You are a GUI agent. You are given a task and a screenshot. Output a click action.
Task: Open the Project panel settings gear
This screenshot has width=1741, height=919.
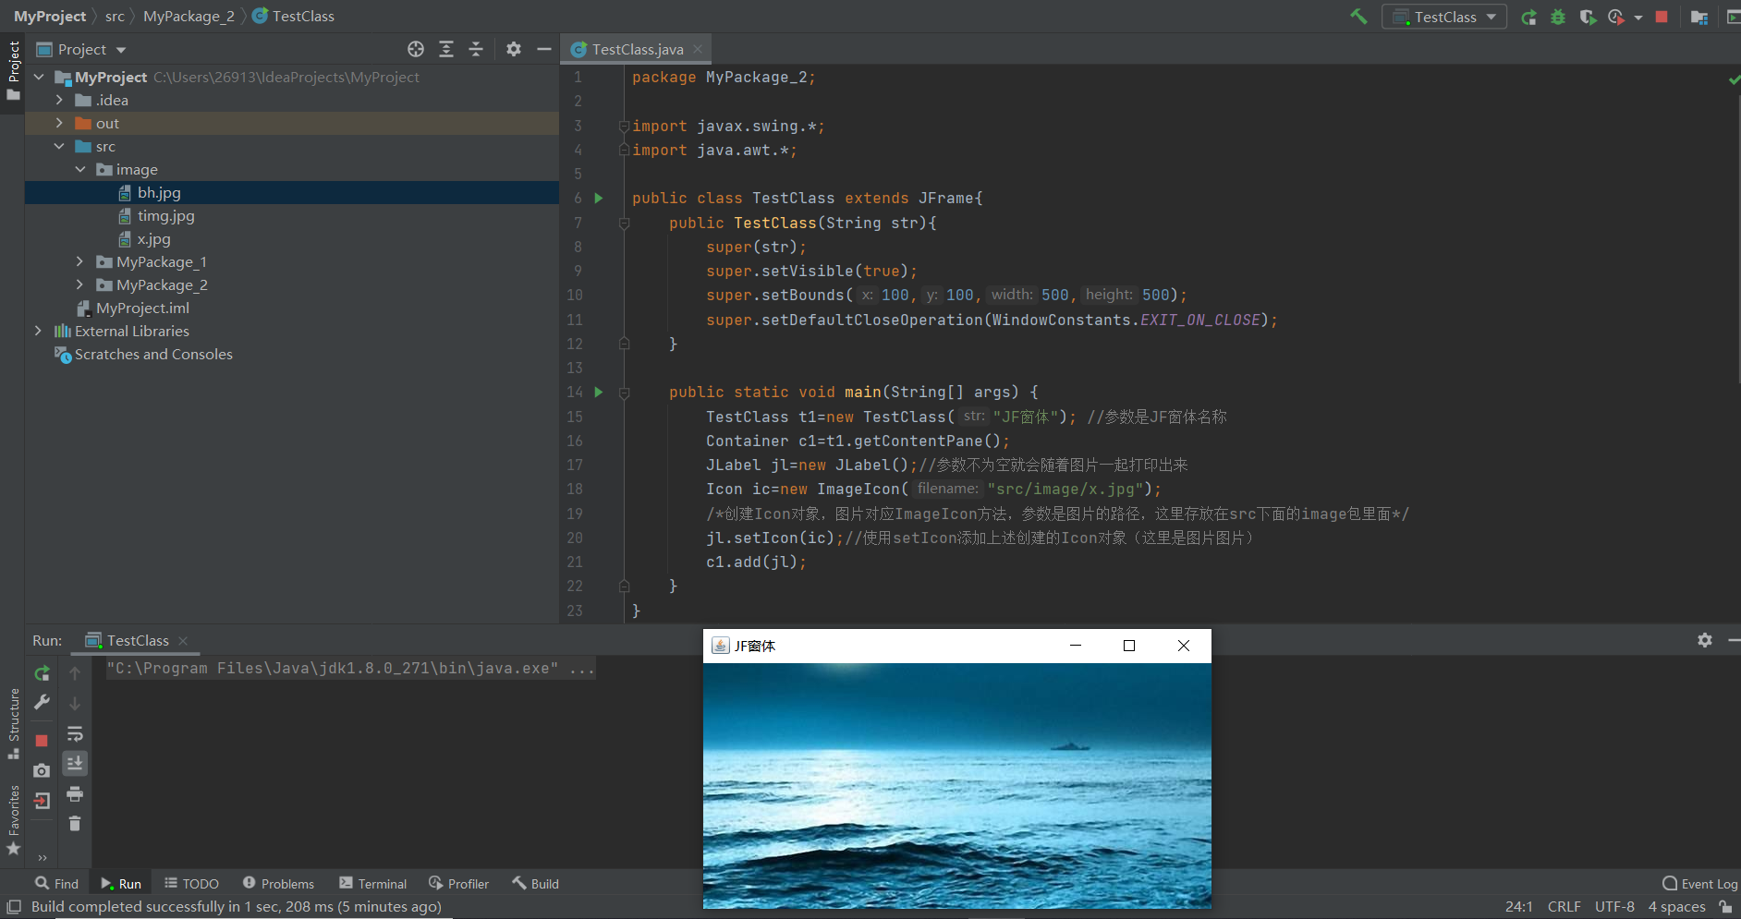pos(514,49)
